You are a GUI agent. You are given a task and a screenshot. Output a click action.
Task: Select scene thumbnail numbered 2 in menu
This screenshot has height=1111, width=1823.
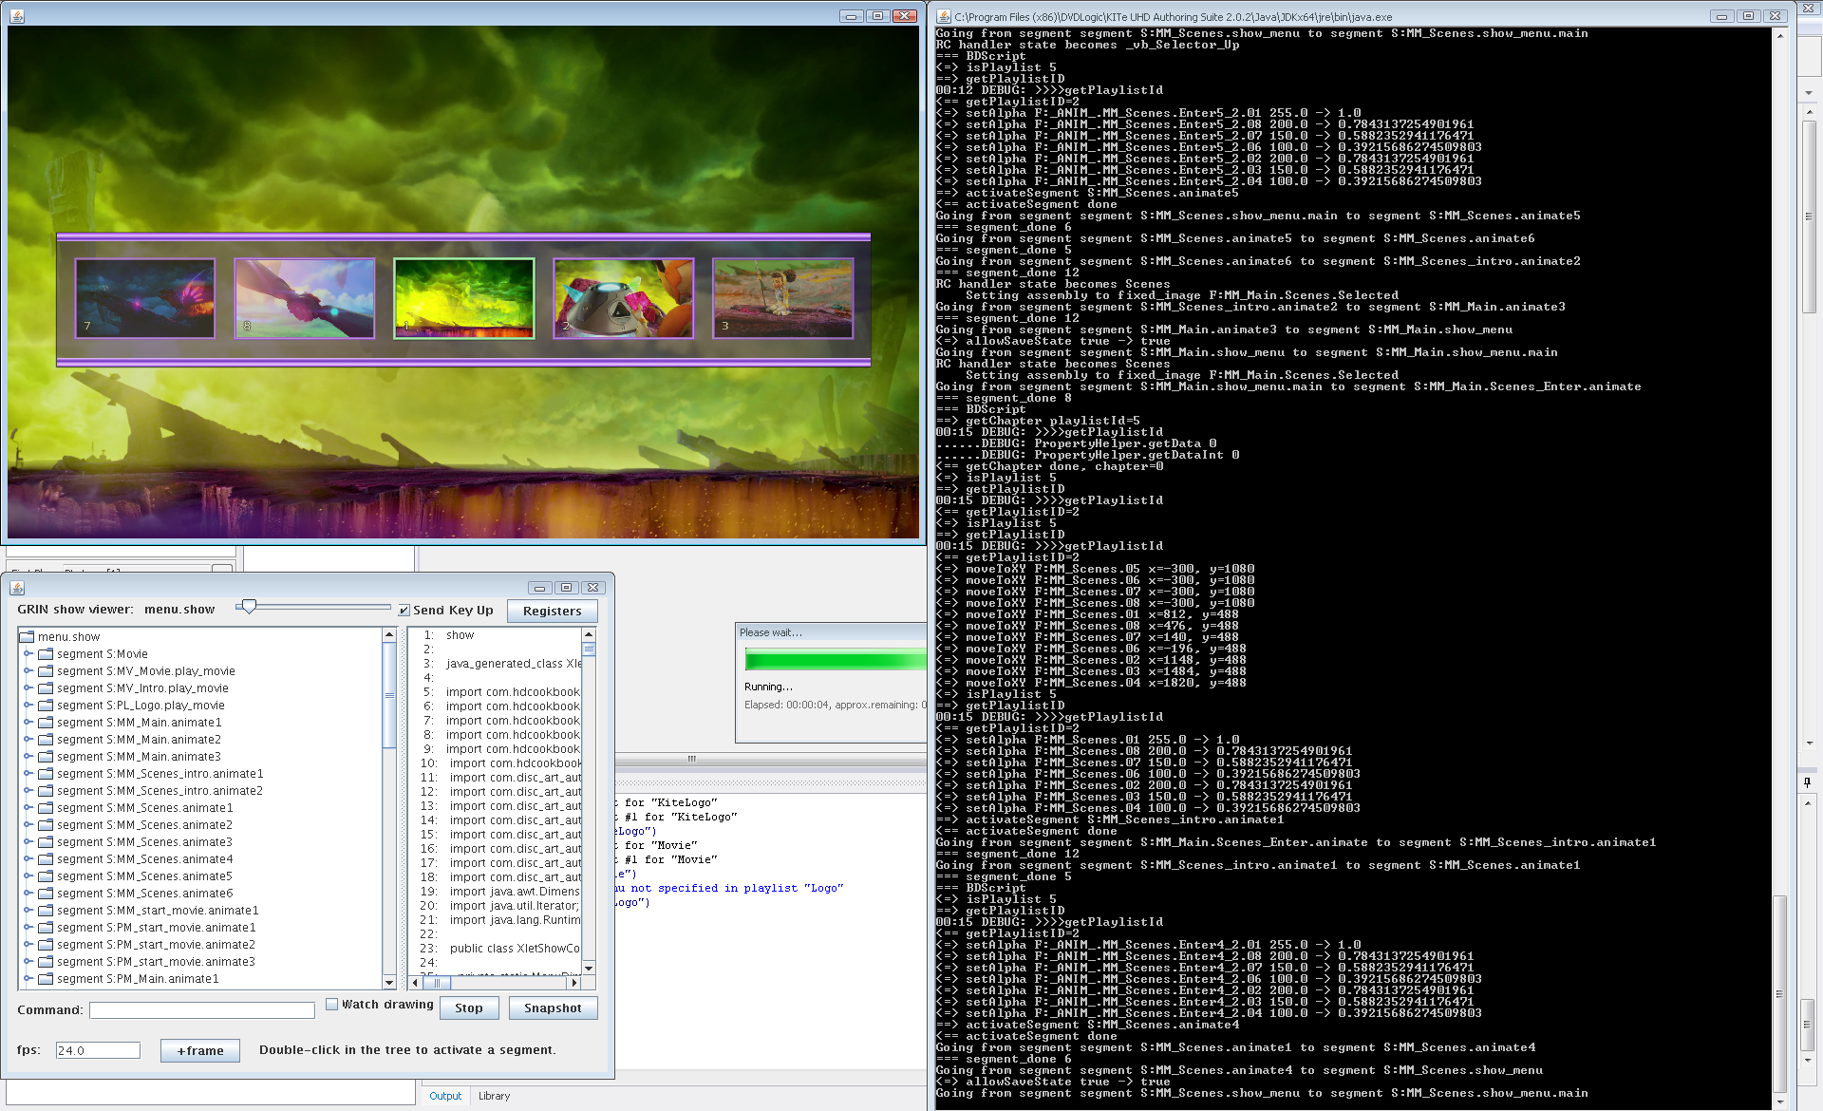(x=623, y=298)
